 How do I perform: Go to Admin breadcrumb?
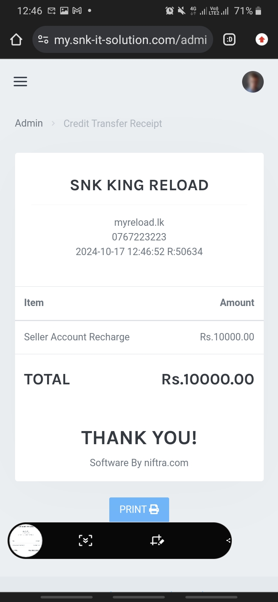point(29,123)
